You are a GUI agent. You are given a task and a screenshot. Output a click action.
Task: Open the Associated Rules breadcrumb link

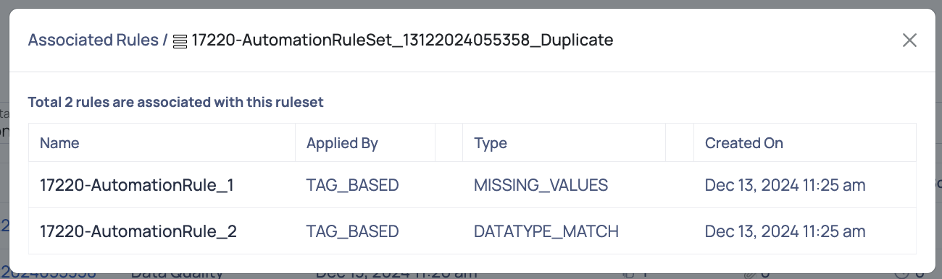point(93,40)
